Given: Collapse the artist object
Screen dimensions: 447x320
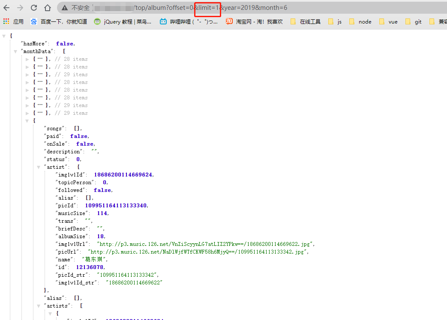Looking at the screenshot, I should [x=39, y=167].
